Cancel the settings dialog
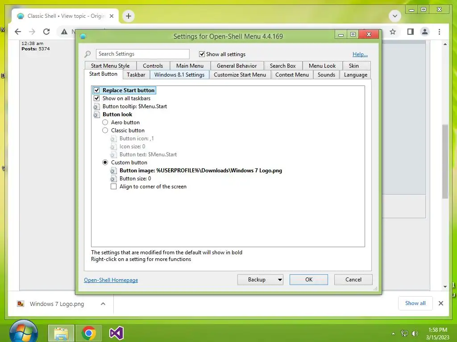Screen dimensions: 457x342 coord(353,280)
